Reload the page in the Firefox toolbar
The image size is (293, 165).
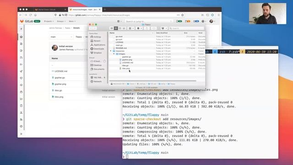pos(31,15)
